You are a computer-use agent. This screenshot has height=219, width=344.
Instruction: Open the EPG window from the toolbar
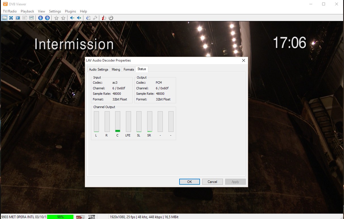coord(31,18)
